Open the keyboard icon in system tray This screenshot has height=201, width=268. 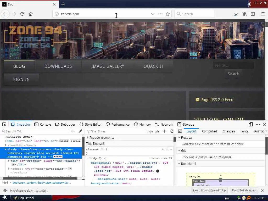[227, 198]
